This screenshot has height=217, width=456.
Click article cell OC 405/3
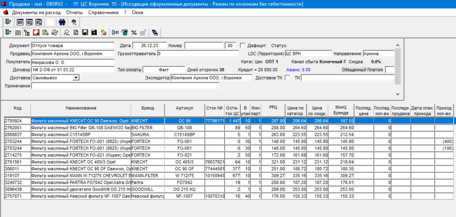coord(184,162)
